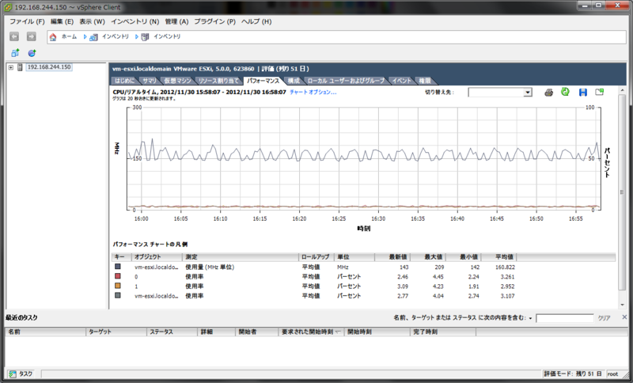Sort tasks by 完了時刻 column

click(x=443, y=332)
